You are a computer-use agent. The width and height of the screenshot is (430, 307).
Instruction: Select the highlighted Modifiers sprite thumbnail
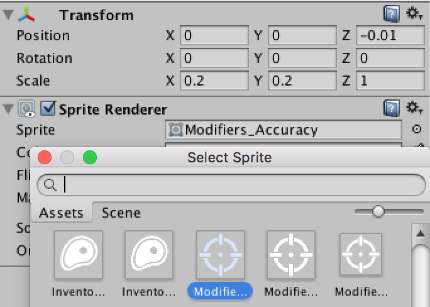(x=220, y=255)
